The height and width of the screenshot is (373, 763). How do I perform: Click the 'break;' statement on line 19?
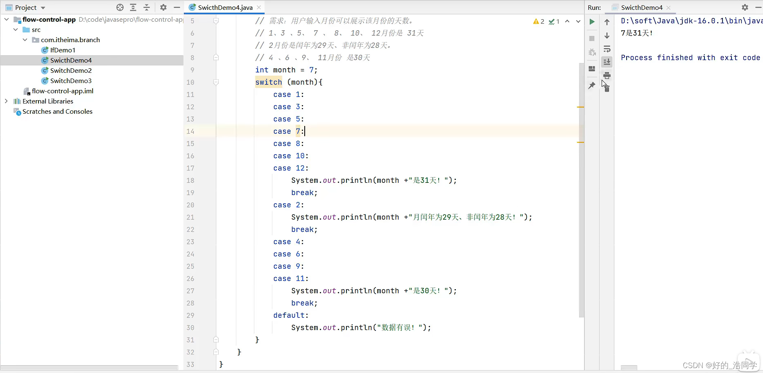pos(304,193)
